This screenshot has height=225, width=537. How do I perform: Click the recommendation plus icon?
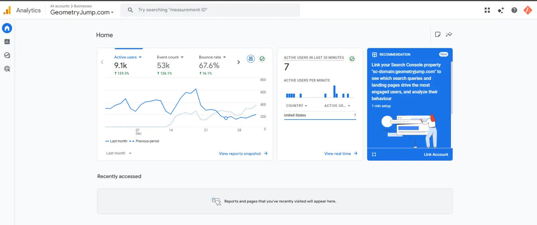click(x=375, y=54)
